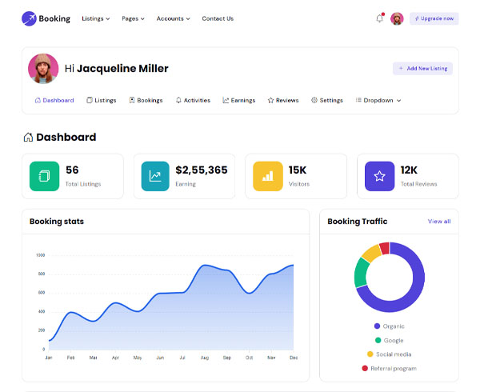Click the green Total Listings icon

[44, 176]
